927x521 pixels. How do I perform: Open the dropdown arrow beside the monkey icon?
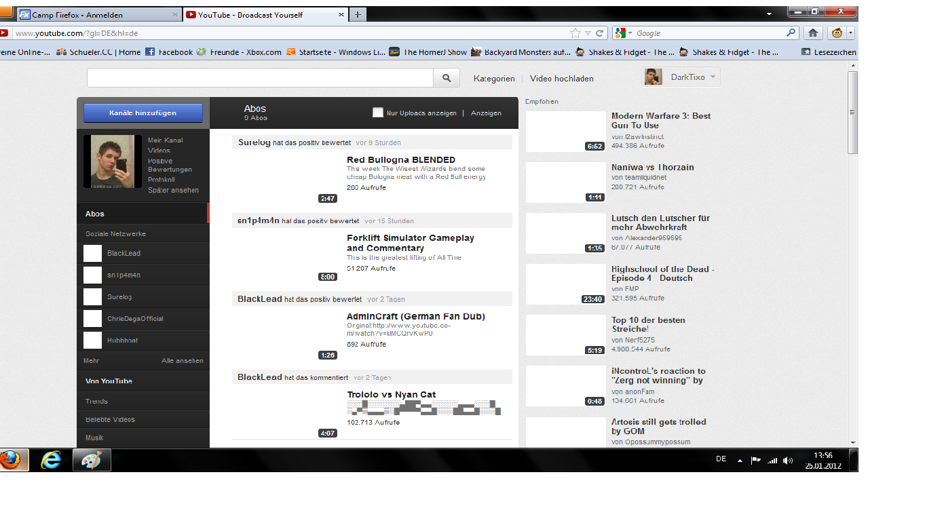coord(850,33)
